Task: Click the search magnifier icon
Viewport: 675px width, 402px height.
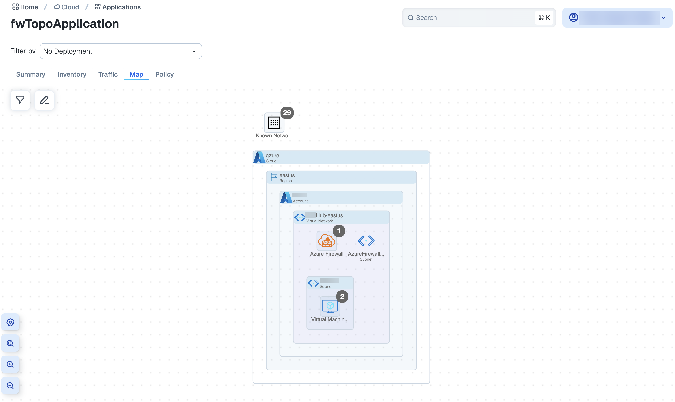Action: tap(411, 18)
